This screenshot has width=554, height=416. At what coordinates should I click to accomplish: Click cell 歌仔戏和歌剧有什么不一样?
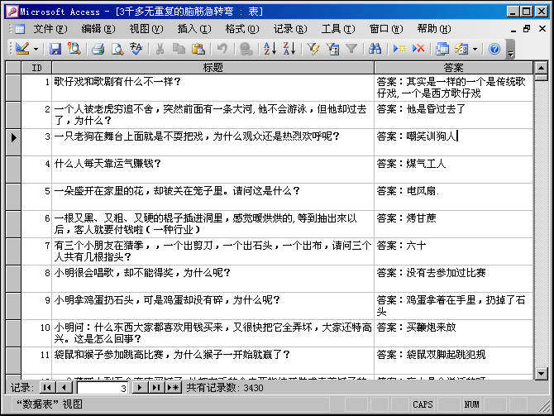213,88
